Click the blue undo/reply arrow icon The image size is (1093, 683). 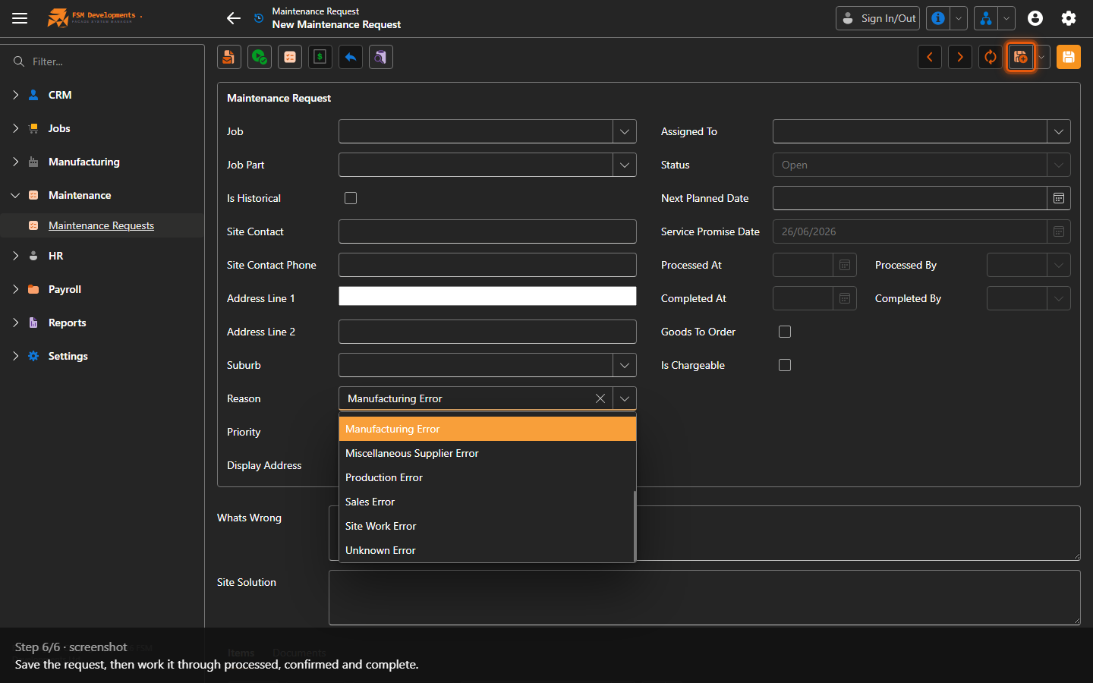(351, 57)
